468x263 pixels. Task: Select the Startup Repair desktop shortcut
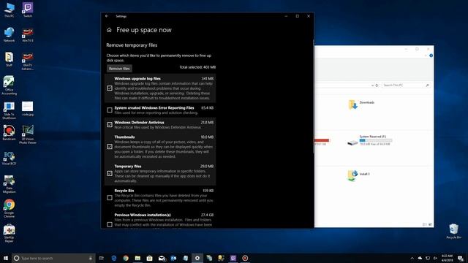[9, 233]
